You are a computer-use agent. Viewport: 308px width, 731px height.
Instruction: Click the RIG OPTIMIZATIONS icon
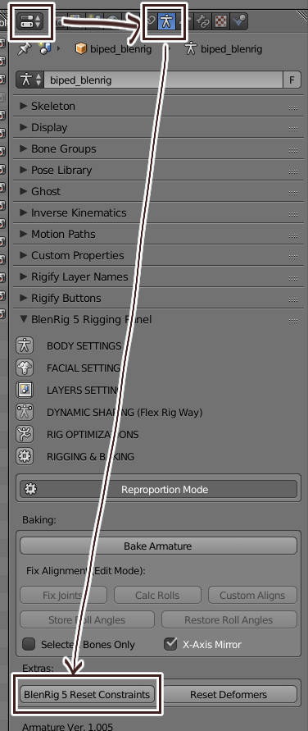pos(25,434)
